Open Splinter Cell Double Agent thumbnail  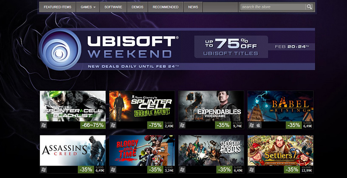coord(142,106)
